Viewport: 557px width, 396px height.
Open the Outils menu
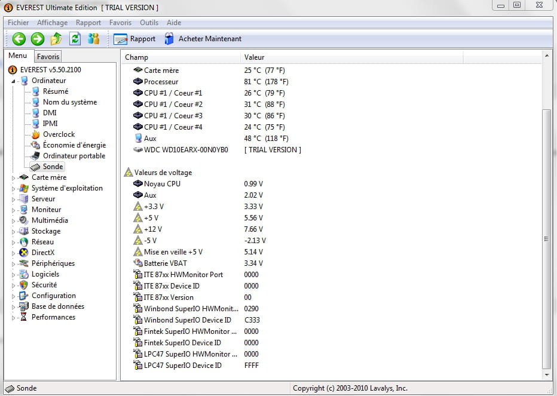pos(149,23)
